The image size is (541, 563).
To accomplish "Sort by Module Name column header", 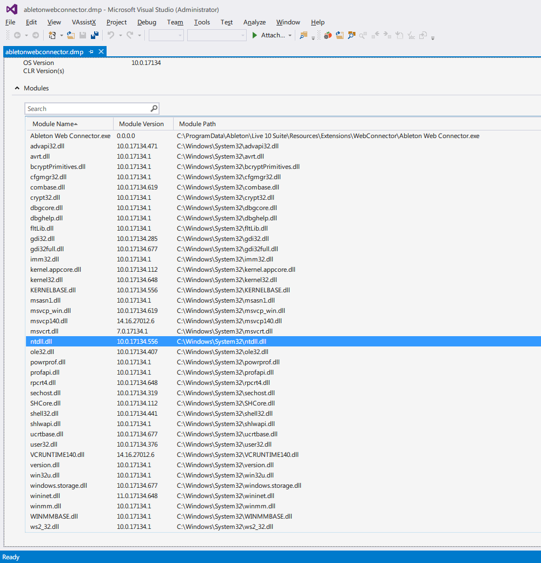I will click(70, 123).
